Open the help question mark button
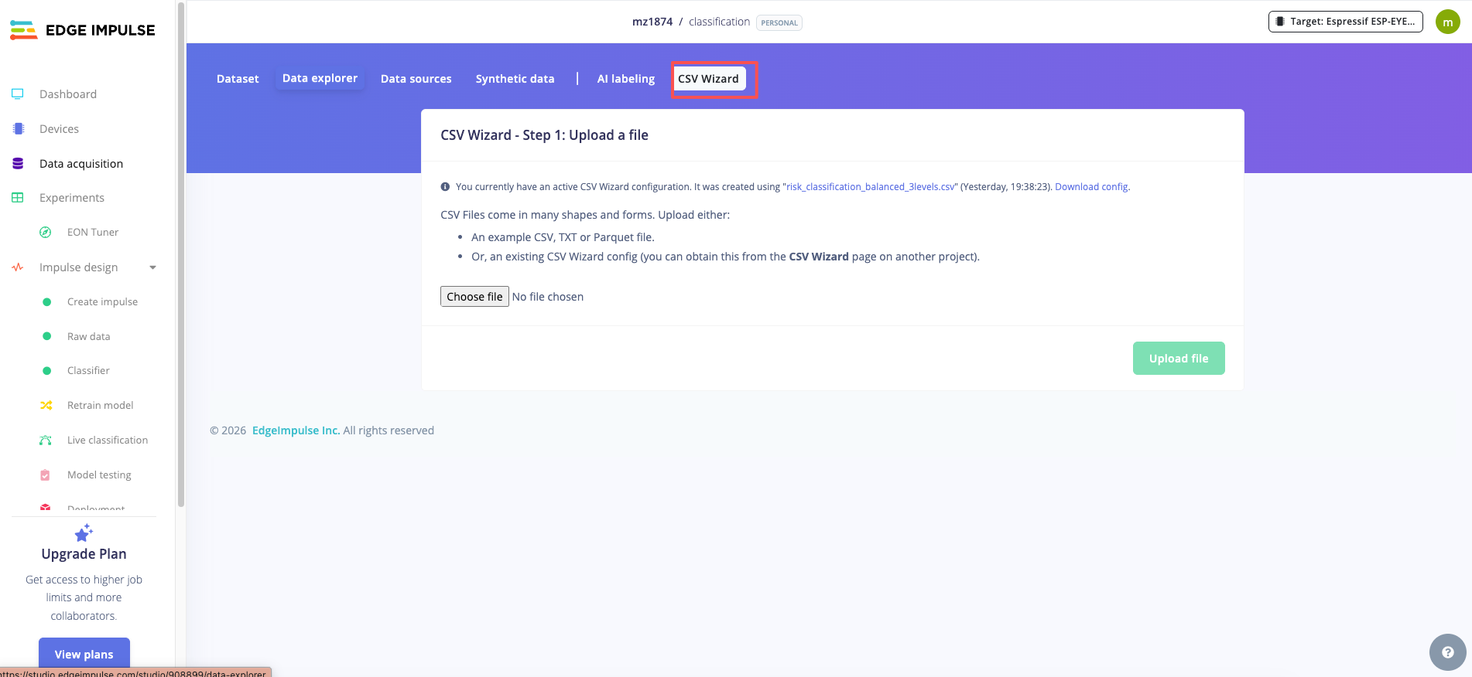The width and height of the screenshot is (1472, 677). tap(1447, 652)
